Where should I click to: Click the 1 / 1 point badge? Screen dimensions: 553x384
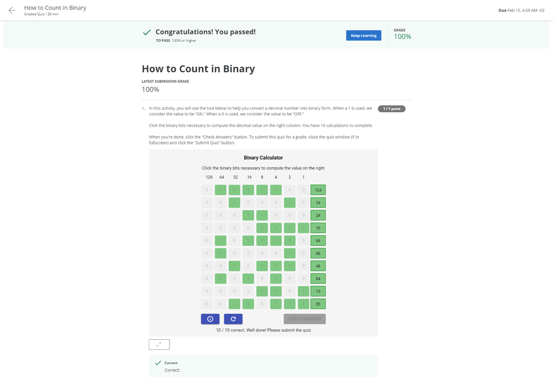click(x=391, y=109)
